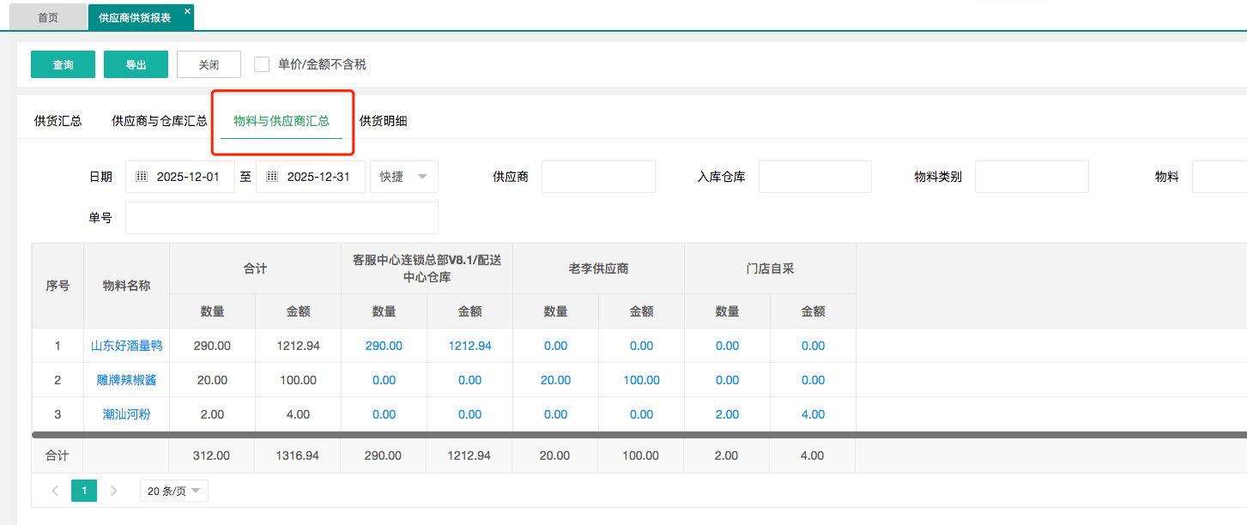Open the 1212.94 amount link for 配送中心仓库
This screenshot has width=1247, height=525.
[x=469, y=346]
